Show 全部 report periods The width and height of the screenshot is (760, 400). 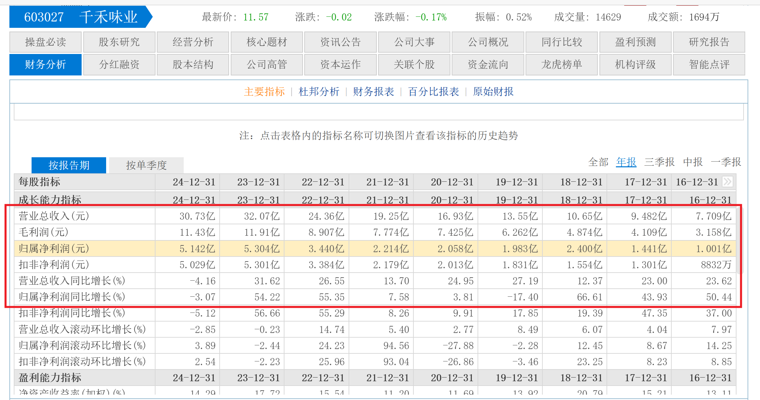coord(598,162)
